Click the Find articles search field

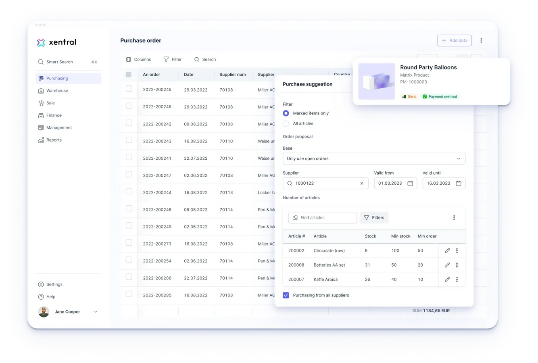323,217
